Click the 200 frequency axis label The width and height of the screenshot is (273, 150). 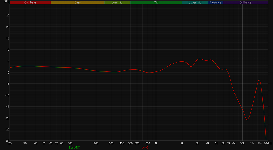[96, 143]
